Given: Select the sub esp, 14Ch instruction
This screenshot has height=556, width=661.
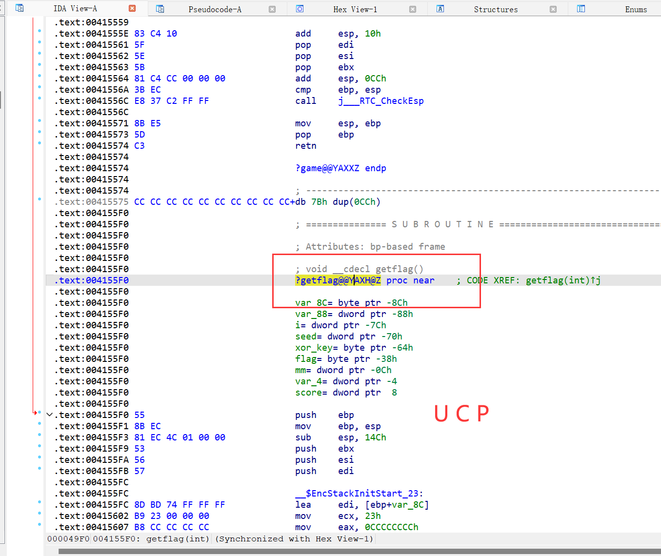Looking at the screenshot, I should coord(341,437).
